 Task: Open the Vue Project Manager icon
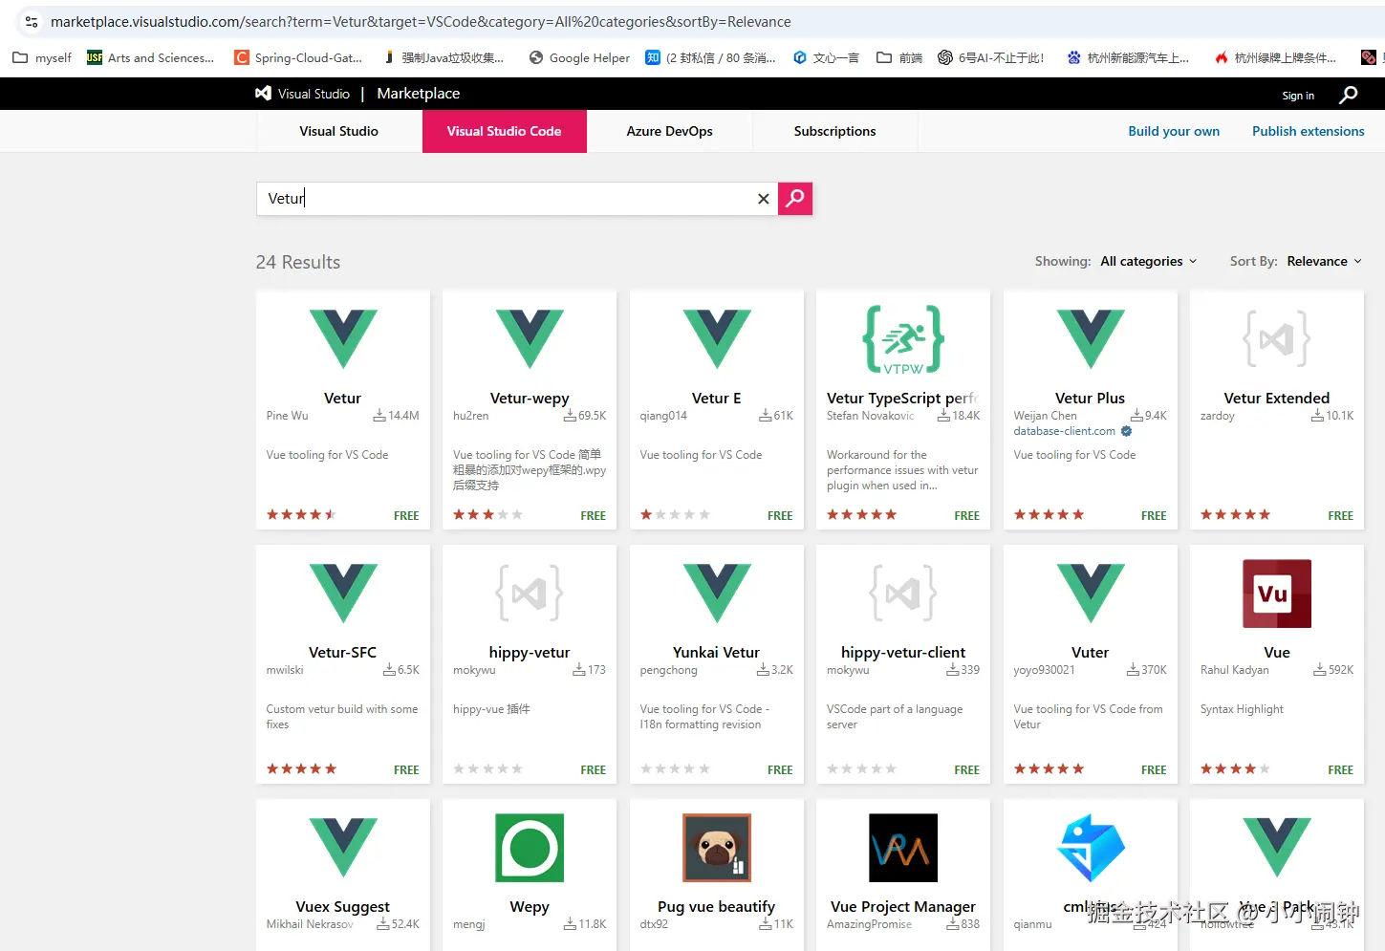coord(903,848)
